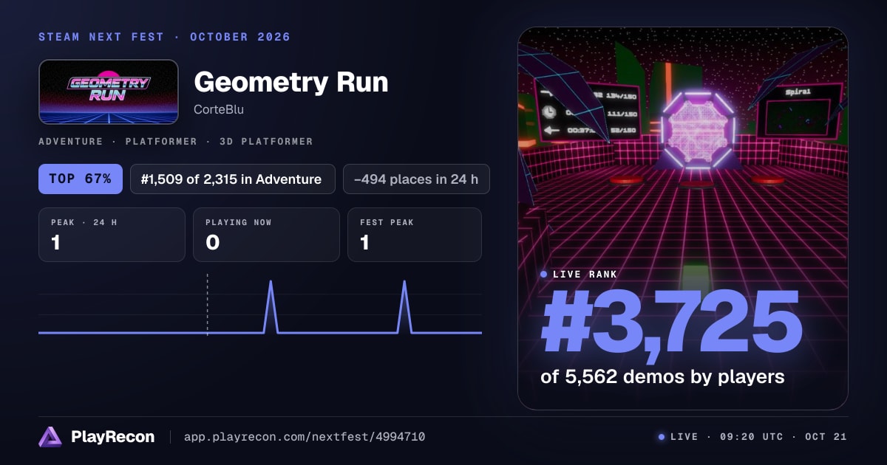
Task: Click the 3D PLATFORMER genre tag
Action: (266, 141)
